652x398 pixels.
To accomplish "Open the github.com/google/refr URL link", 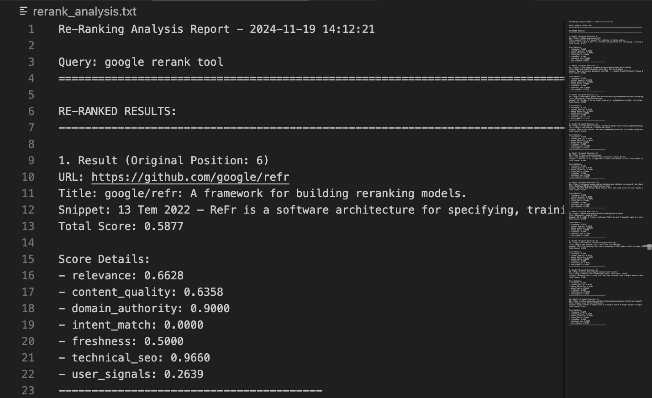I will (190, 177).
